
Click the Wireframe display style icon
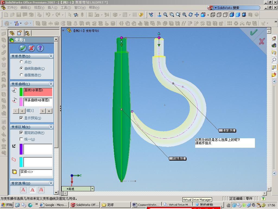[213, 15]
